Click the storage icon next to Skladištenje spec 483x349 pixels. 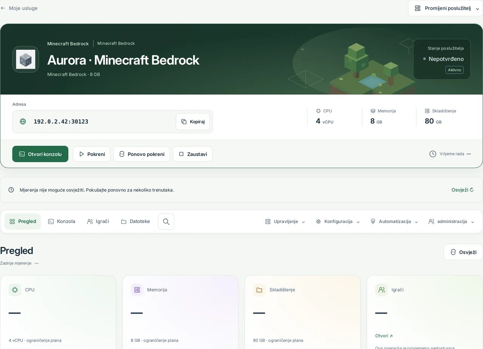pos(427,111)
